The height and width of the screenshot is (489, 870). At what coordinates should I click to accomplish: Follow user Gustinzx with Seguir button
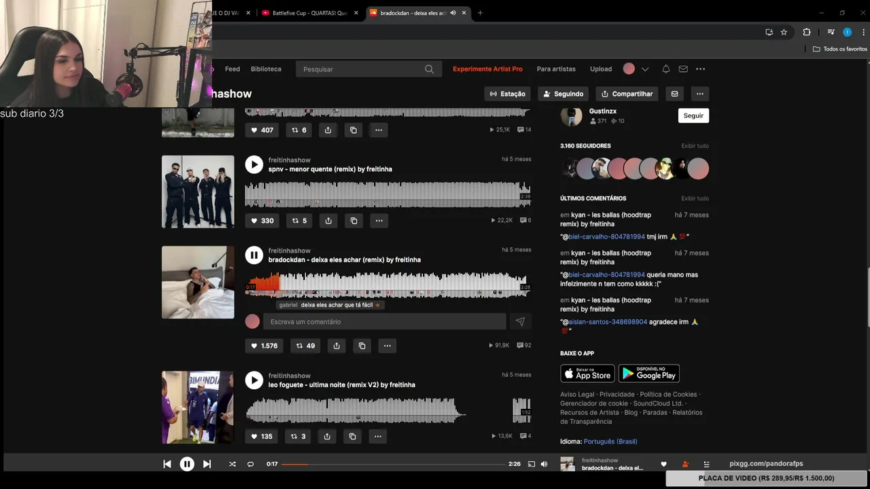click(x=693, y=115)
